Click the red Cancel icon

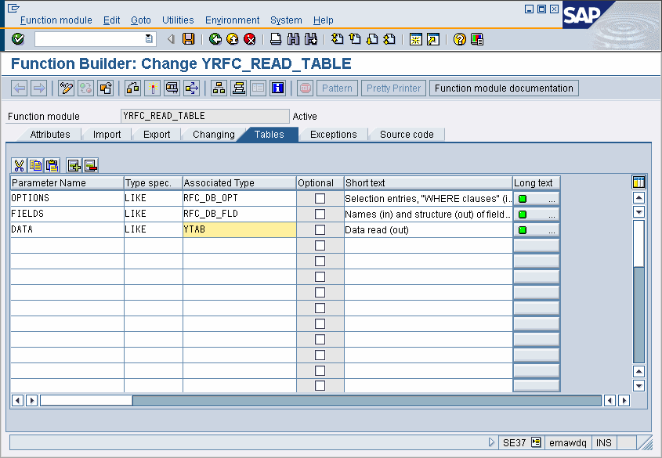pos(250,39)
